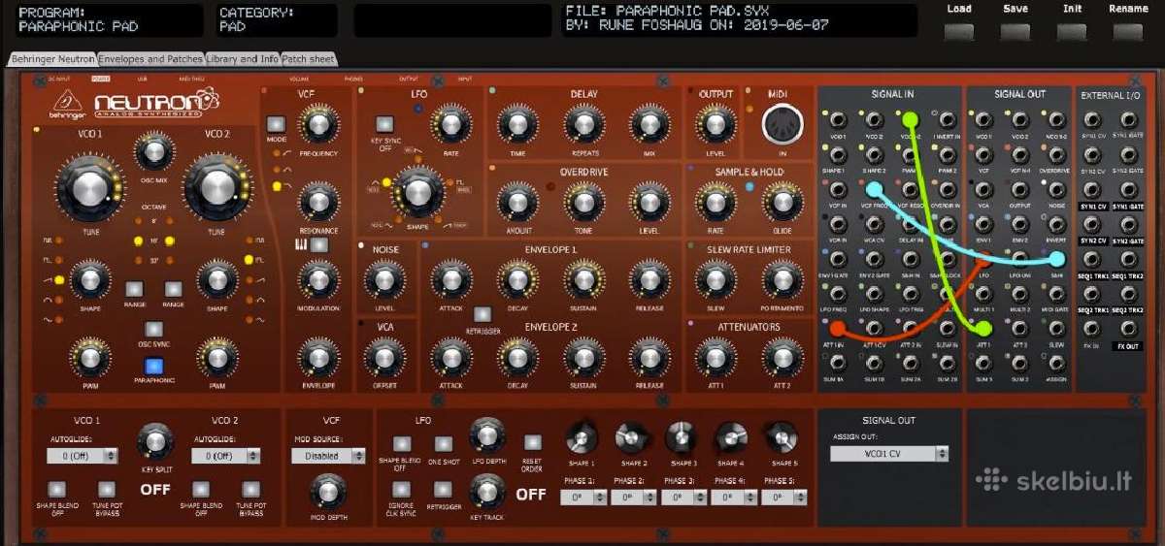
Task: Click the SHAPE 1 jack in Signal In
Action: coord(838,155)
